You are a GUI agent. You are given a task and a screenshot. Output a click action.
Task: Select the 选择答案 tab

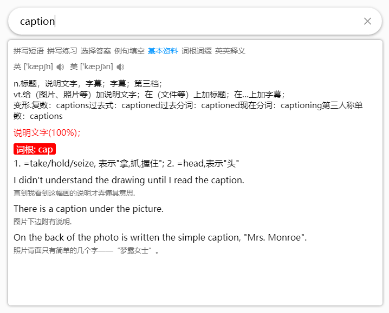point(96,51)
